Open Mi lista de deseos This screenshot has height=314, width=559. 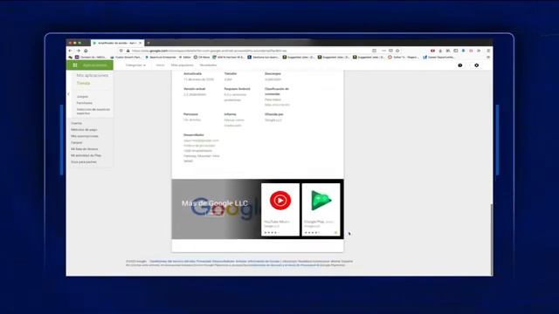[x=84, y=149]
